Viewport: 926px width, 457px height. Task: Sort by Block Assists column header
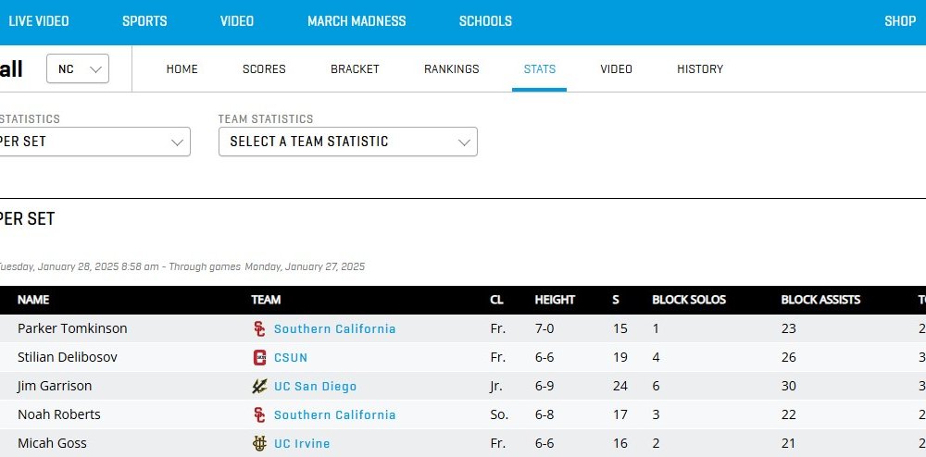click(x=820, y=300)
